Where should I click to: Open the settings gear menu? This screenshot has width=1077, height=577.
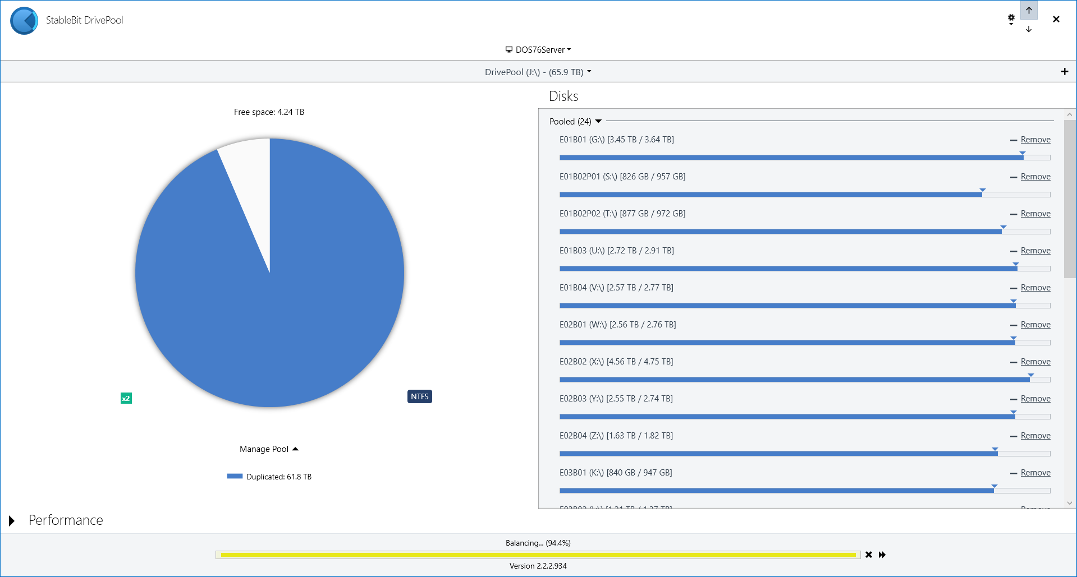[1011, 20]
